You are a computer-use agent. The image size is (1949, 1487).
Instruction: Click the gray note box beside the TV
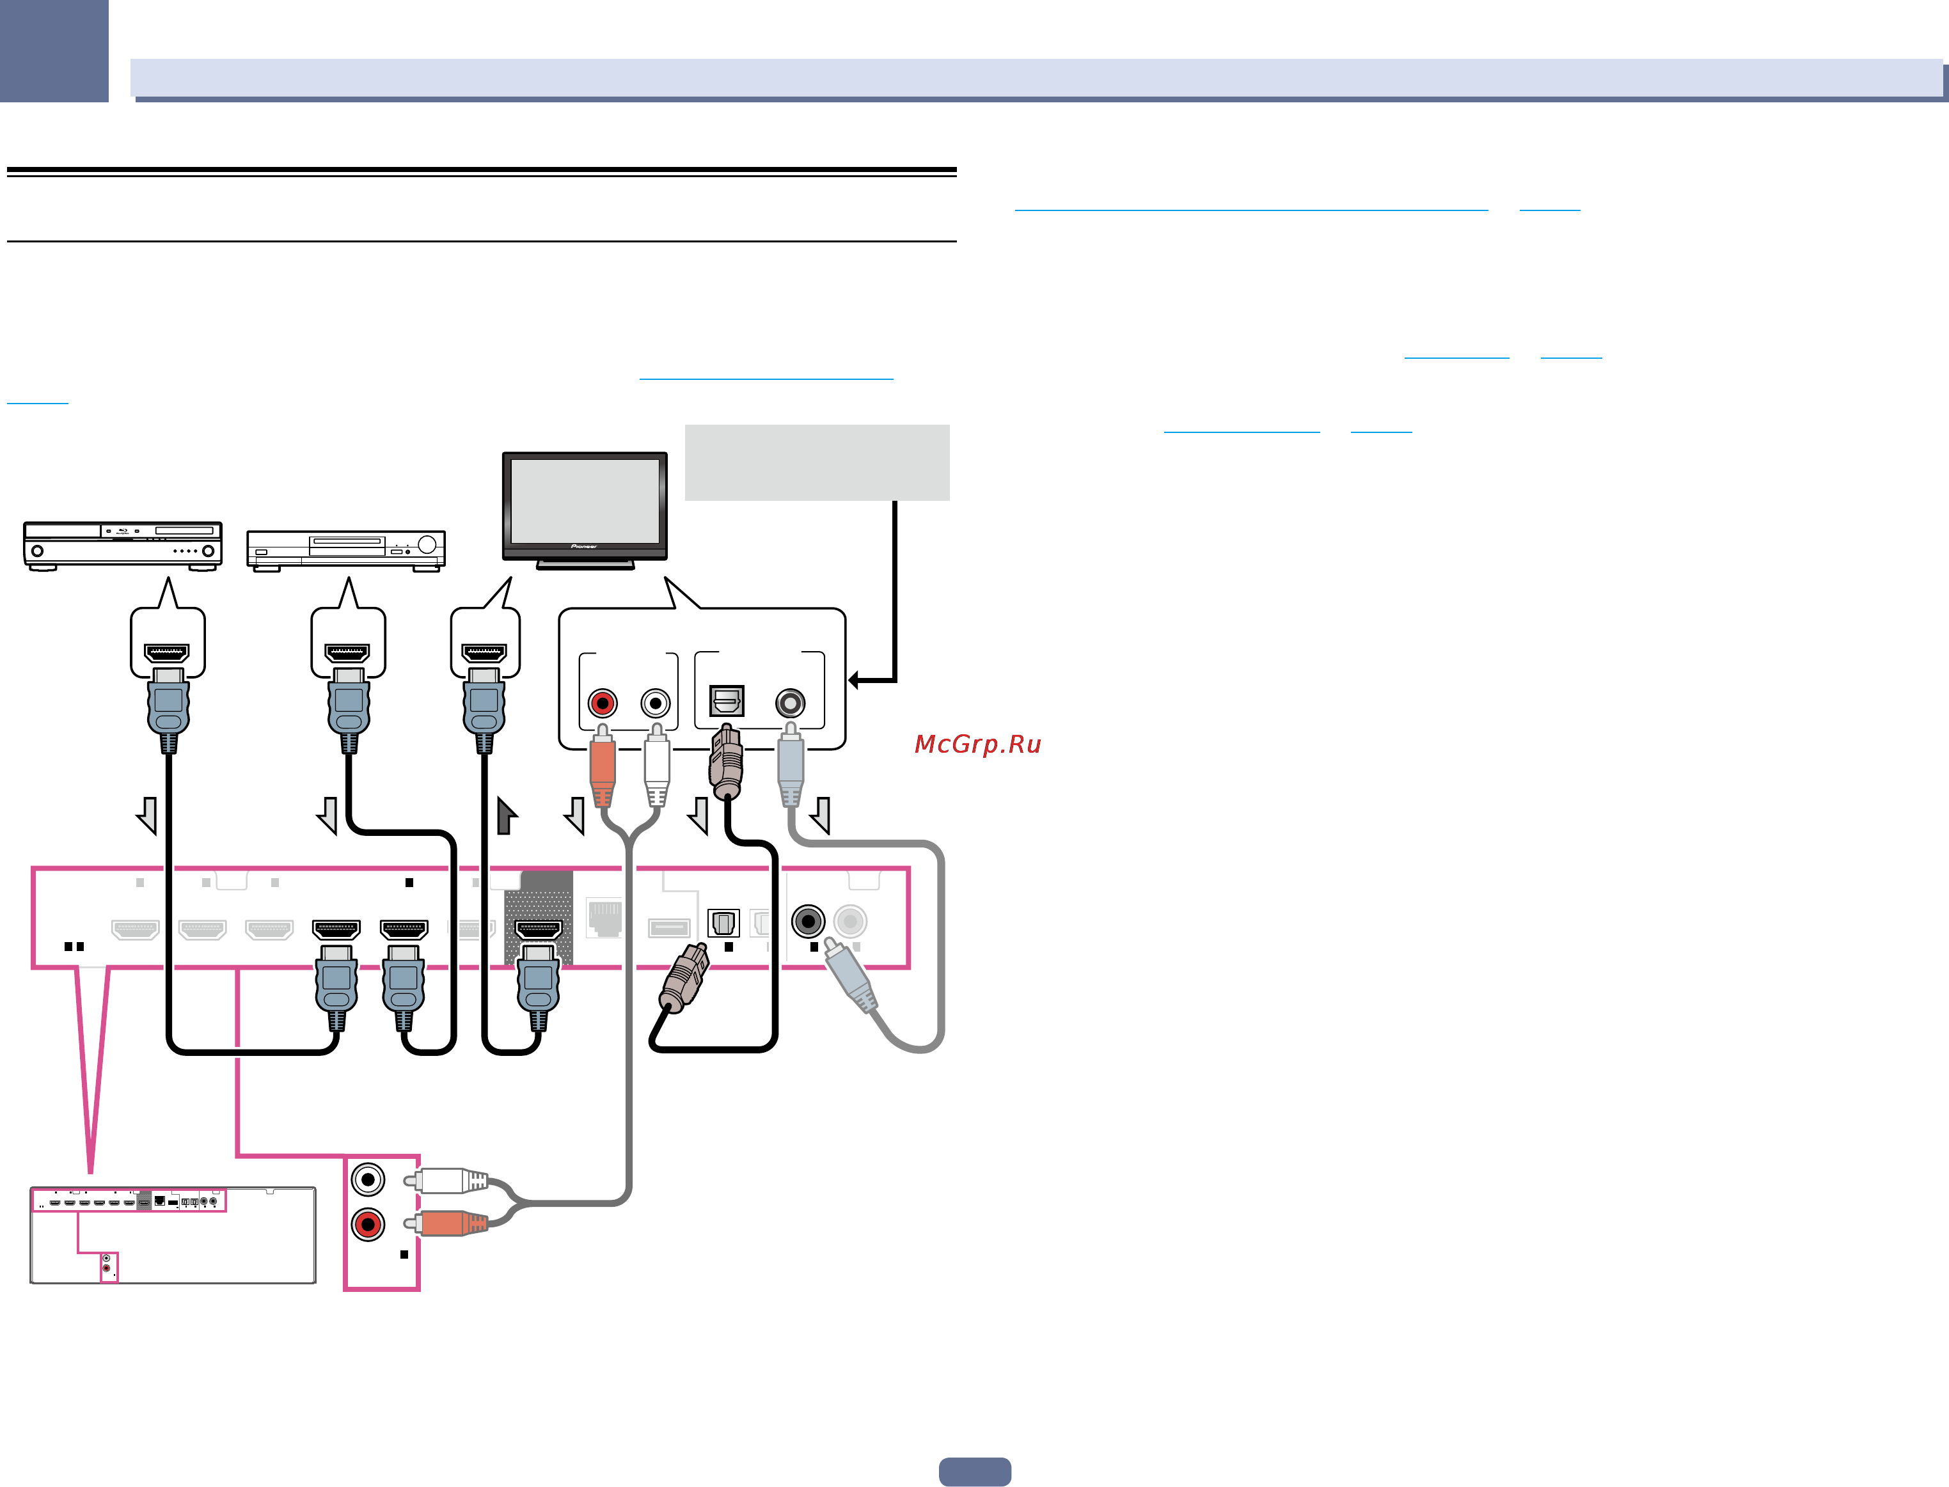[x=817, y=462]
